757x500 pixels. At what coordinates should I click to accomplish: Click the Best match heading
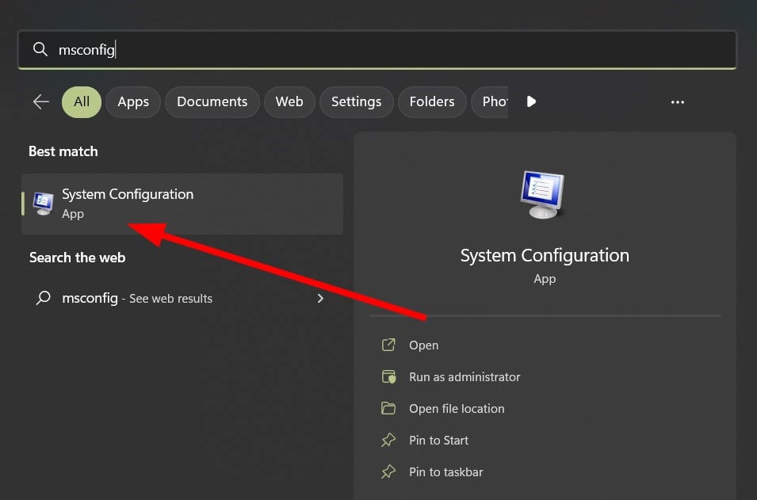point(63,151)
